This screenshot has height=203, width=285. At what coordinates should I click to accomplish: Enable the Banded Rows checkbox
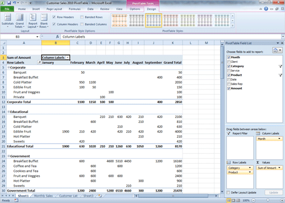(x=82, y=17)
